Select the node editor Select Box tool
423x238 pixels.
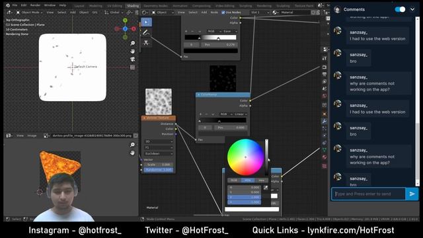pyautogui.click(x=146, y=22)
